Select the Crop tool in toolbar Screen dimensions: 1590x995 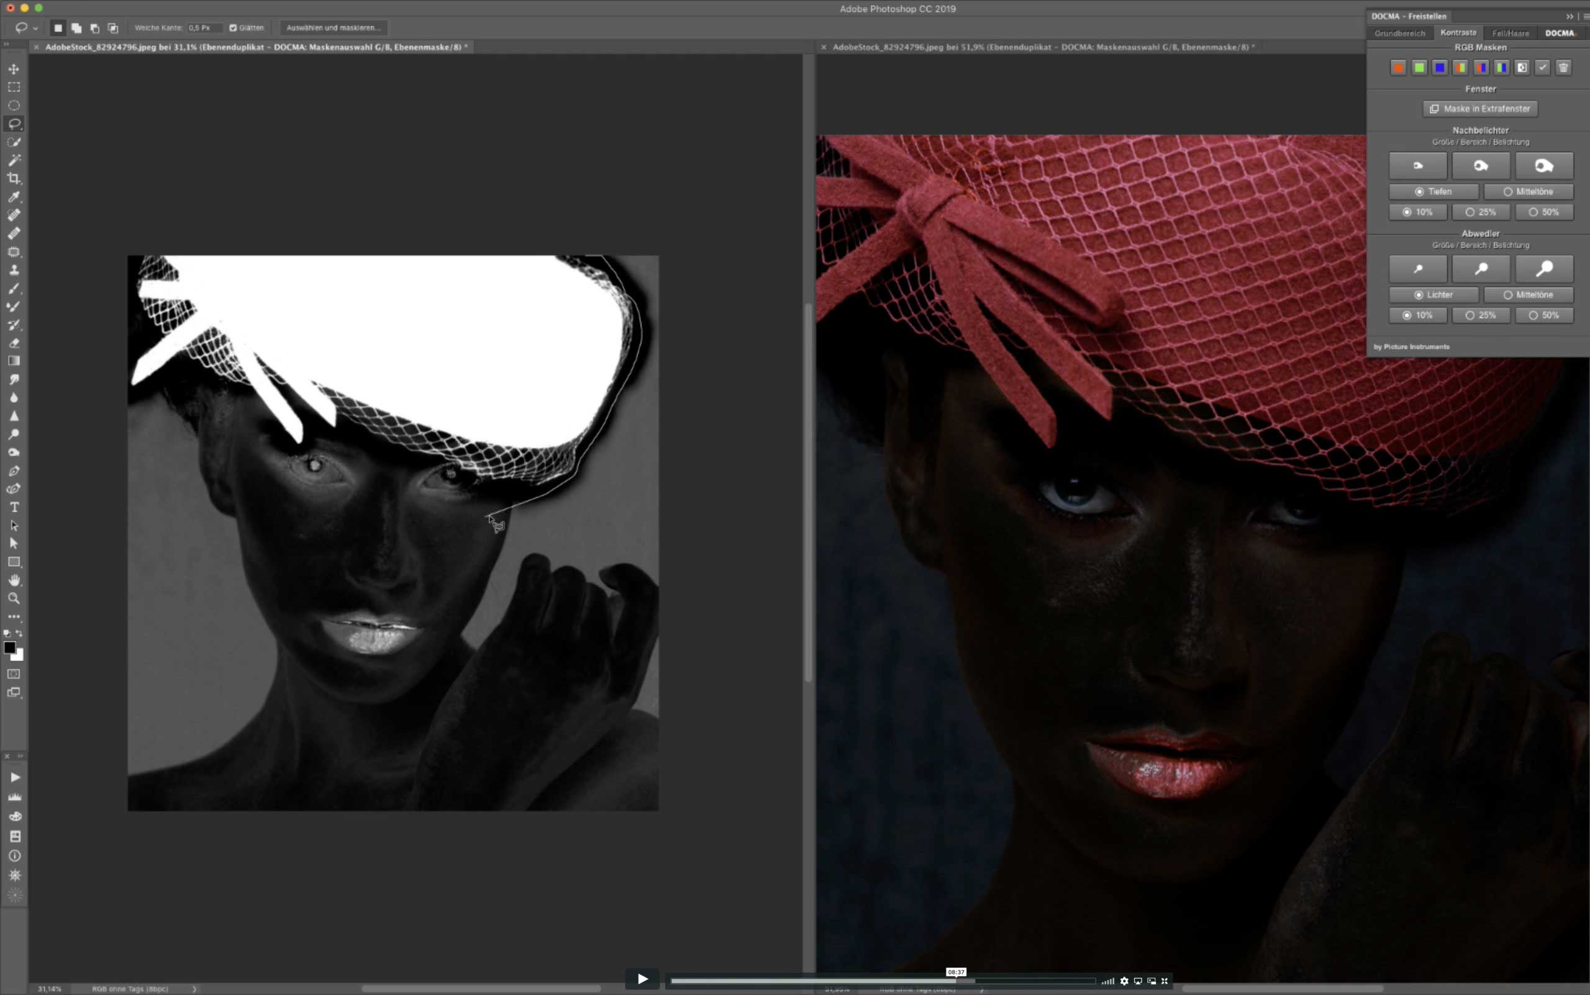14,178
